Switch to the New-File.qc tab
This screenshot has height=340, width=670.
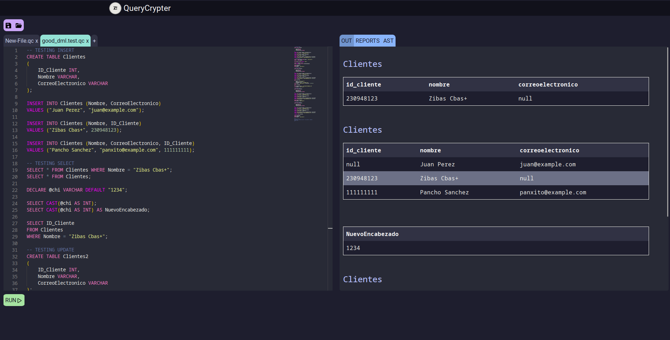click(20, 41)
